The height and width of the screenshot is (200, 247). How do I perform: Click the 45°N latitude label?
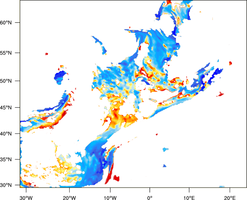pos(6,108)
